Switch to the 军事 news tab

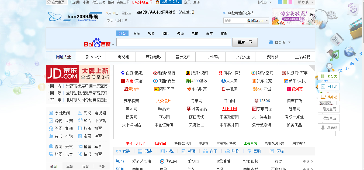(x=70, y=166)
